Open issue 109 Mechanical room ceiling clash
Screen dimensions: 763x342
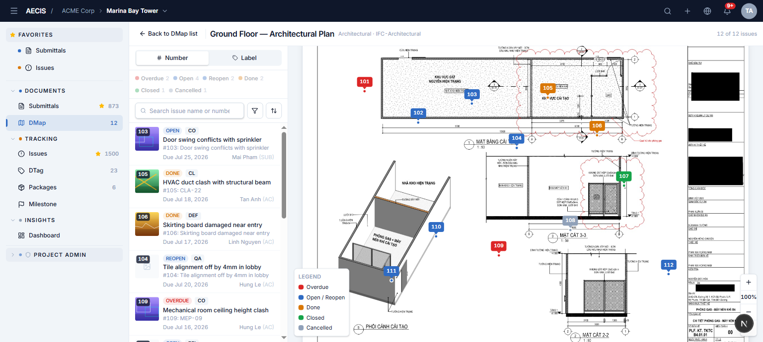[205, 314]
